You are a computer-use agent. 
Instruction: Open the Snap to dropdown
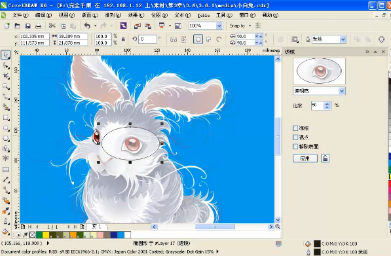click(x=250, y=26)
